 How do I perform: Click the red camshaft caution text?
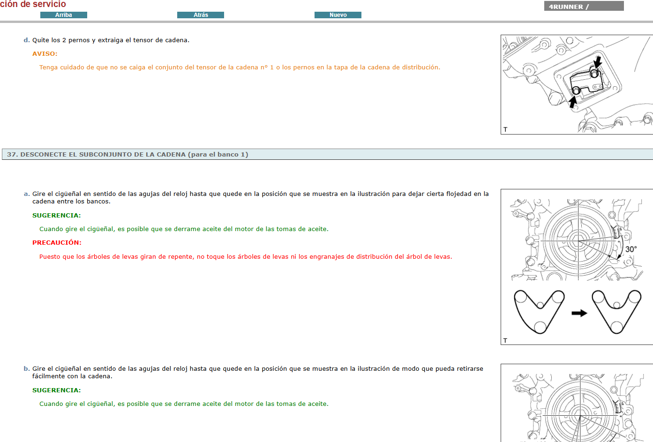(x=246, y=257)
